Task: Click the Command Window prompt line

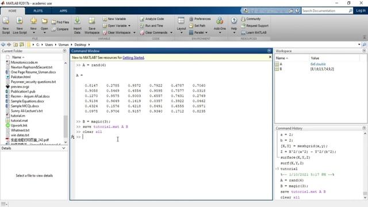Action: [174, 137]
